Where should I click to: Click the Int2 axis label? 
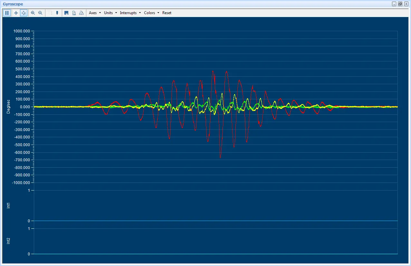(x=9, y=241)
